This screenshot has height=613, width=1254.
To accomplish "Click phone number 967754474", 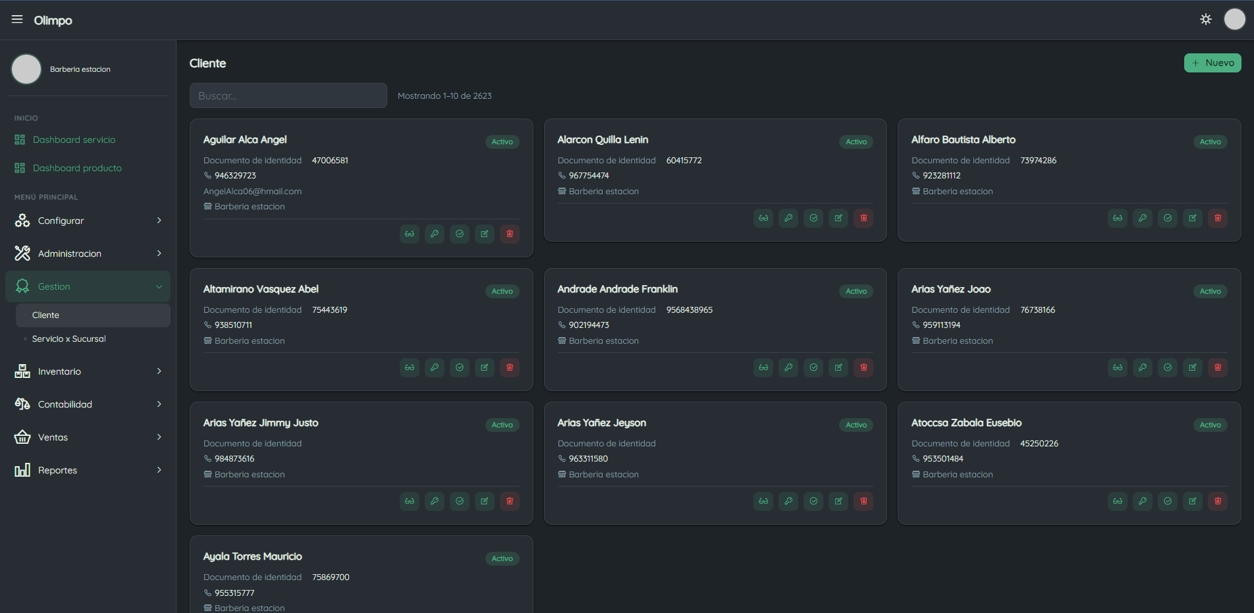I will point(589,176).
